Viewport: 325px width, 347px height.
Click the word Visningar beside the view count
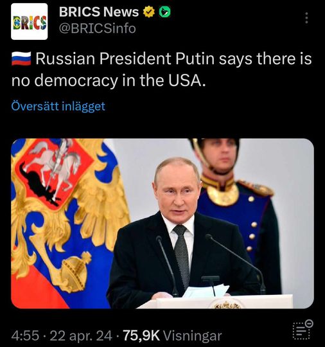click(x=192, y=335)
